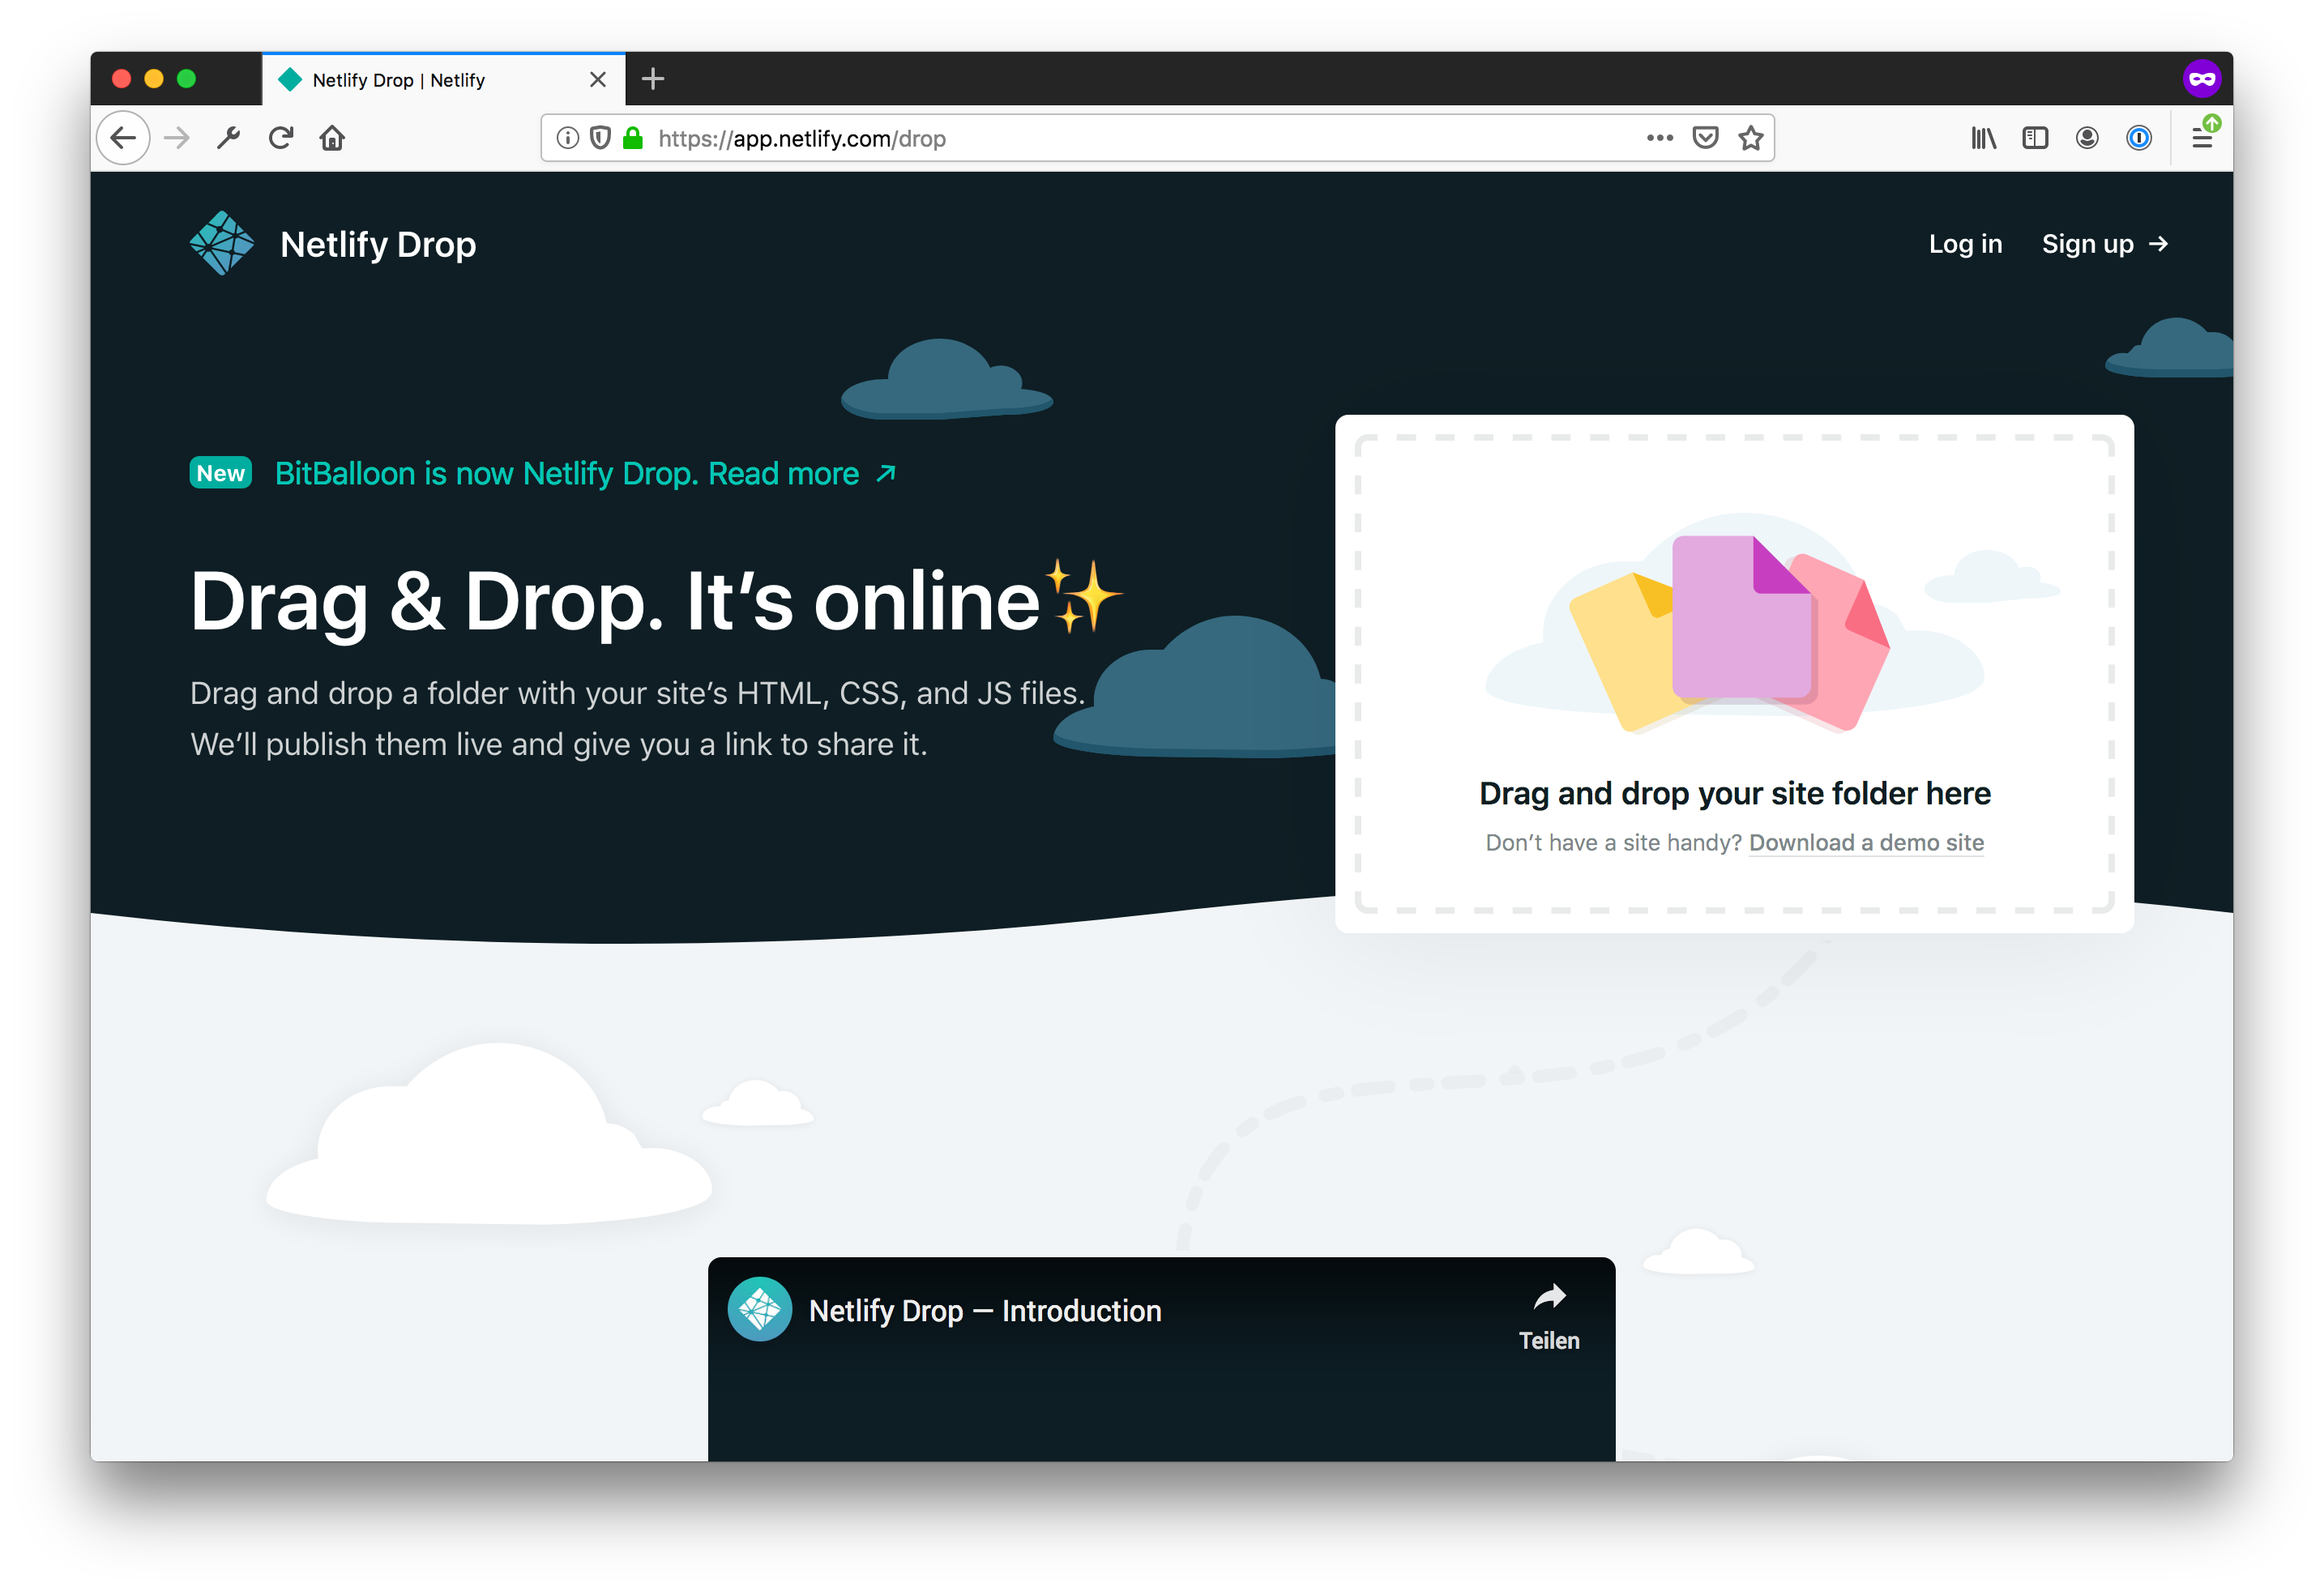Screen dimensions: 2324x1591
Task: Click the Sign up link
Action: click(x=2104, y=244)
